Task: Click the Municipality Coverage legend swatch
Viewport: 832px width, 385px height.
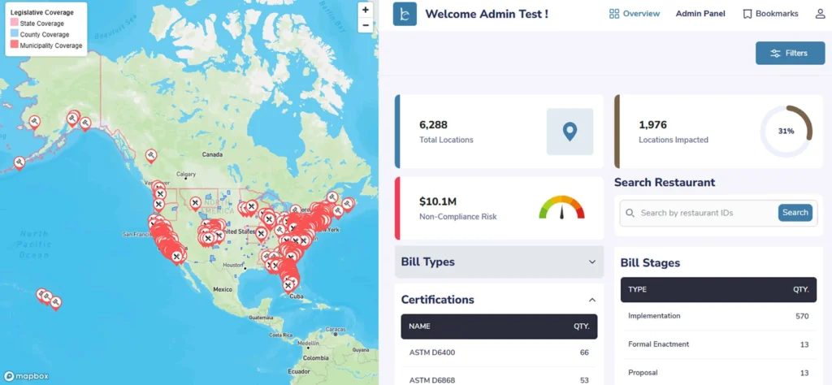Action: point(14,46)
